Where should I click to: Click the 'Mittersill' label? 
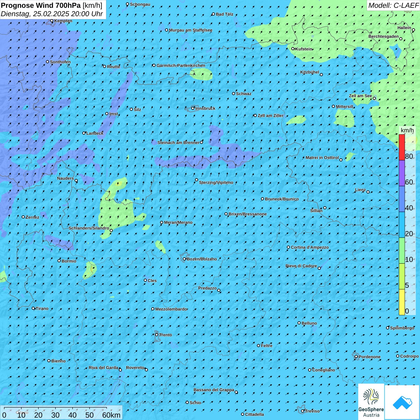point(344,106)
